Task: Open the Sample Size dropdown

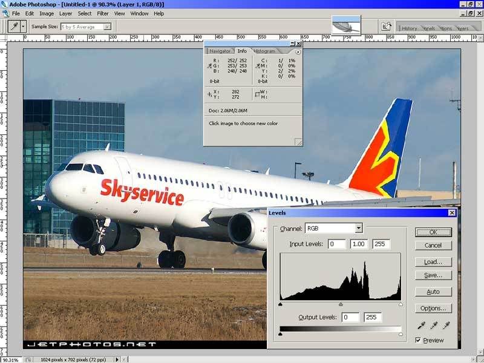Action: pyautogui.click(x=107, y=27)
